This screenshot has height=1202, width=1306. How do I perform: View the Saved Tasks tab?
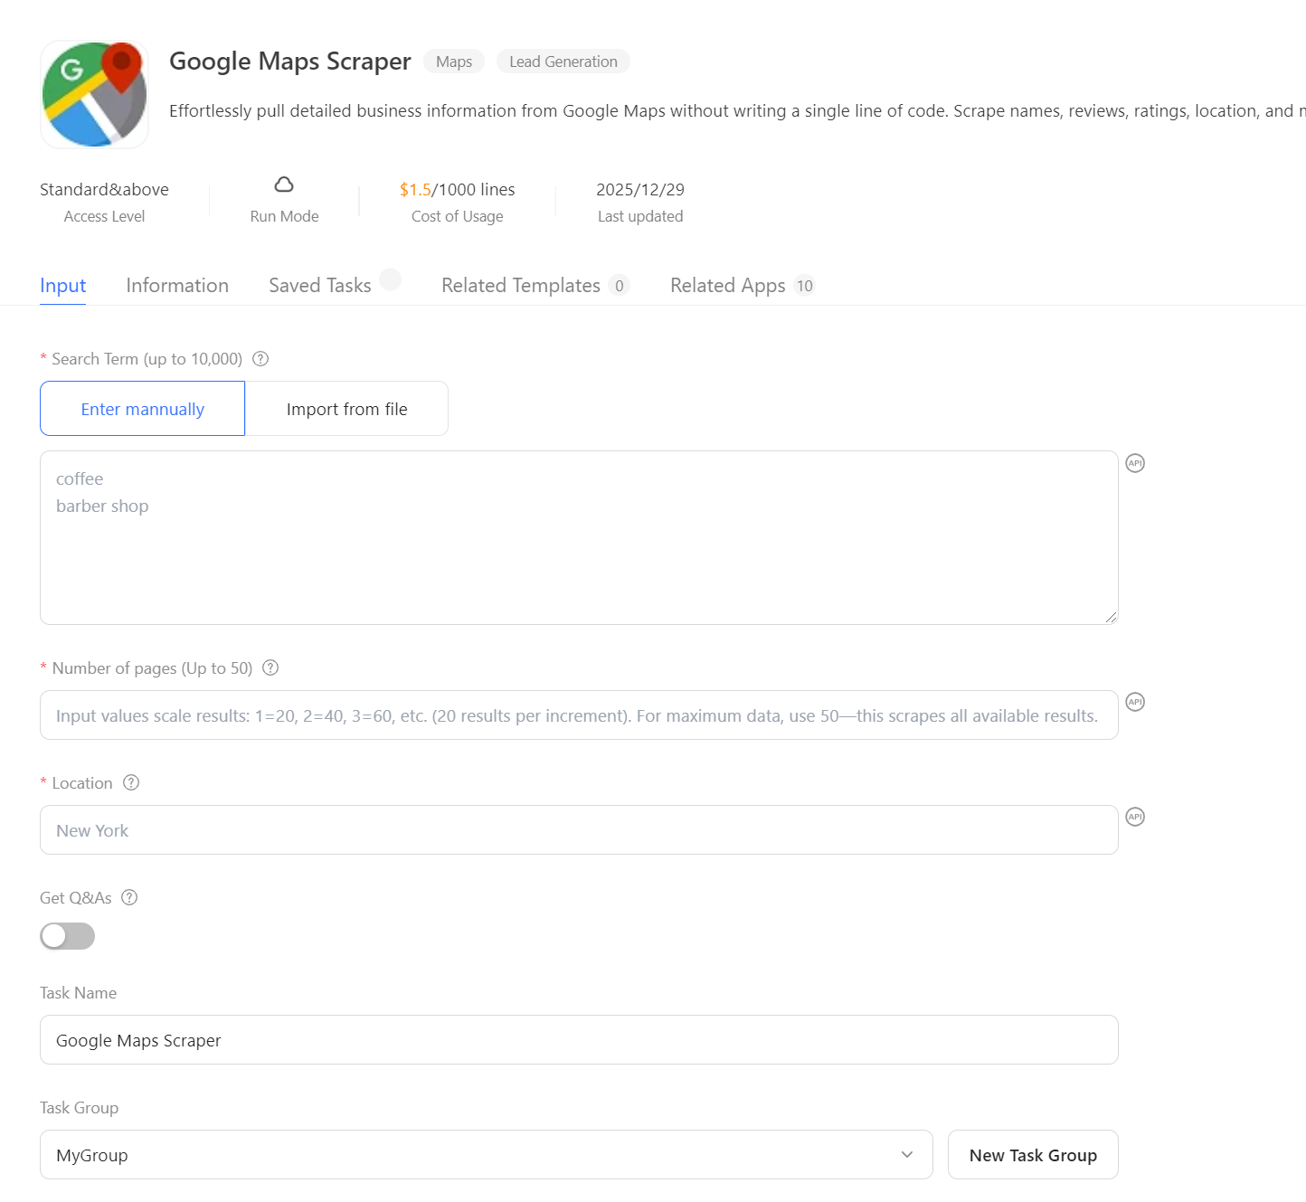click(x=319, y=285)
